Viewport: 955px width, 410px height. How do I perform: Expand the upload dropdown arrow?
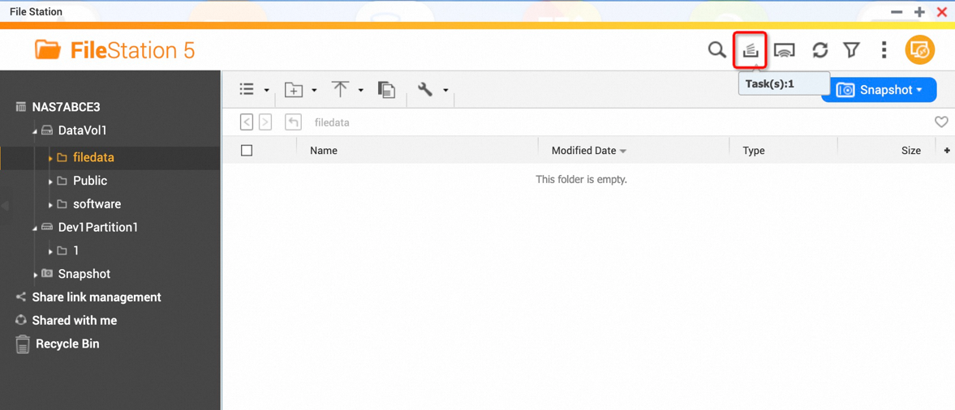pyautogui.click(x=360, y=91)
